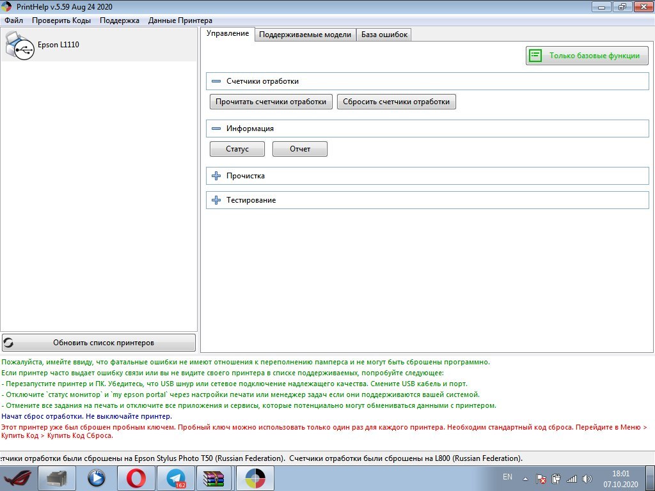
Task: Click the red trial key error message
Action: click(324, 432)
